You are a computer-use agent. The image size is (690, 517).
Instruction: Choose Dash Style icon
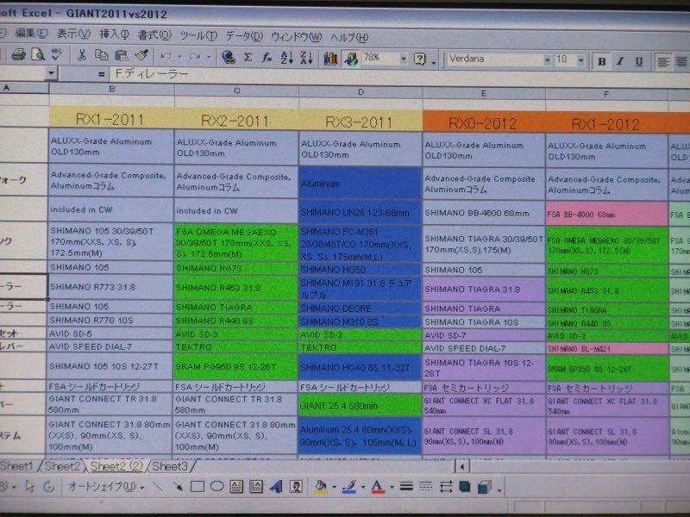425,487
